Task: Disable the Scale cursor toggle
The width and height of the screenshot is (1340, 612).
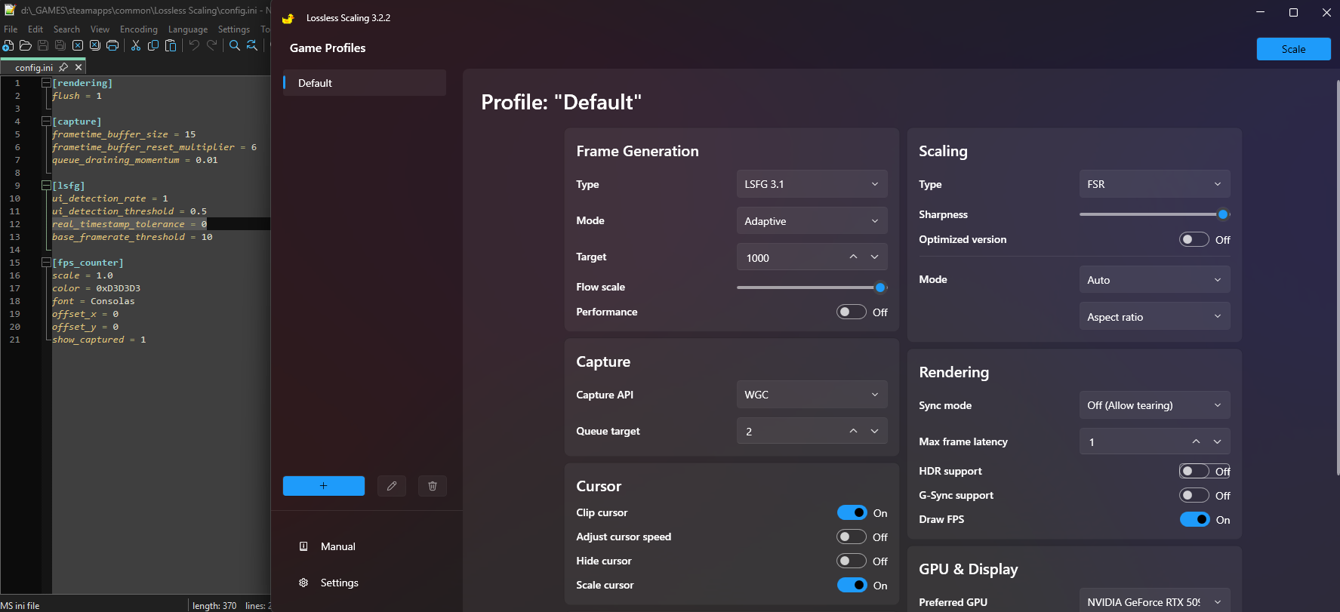Action: click(852, 586)
